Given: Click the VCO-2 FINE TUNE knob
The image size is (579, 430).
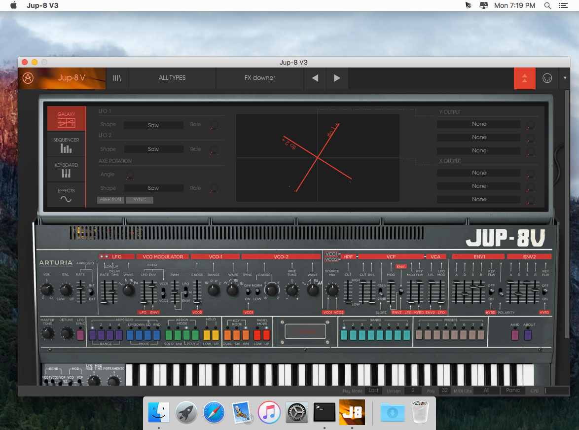Looking at the screenshot, I should (x=292, y=290).
